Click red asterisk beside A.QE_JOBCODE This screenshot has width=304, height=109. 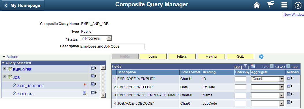click(85, 85)
